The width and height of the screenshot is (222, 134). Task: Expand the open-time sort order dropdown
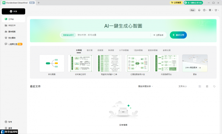point(145,86)
